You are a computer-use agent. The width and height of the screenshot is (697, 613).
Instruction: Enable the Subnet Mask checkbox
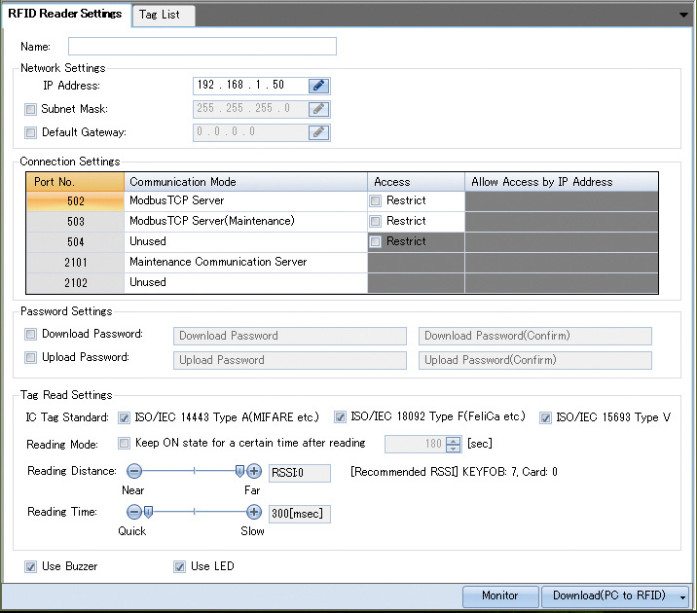31,109
